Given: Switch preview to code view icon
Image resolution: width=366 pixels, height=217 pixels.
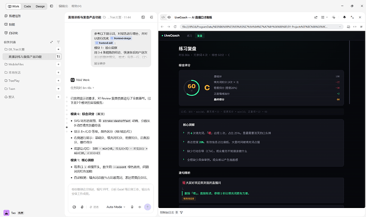Looking at the screenshot, I should pyautogui.click(x=163, y=17).
